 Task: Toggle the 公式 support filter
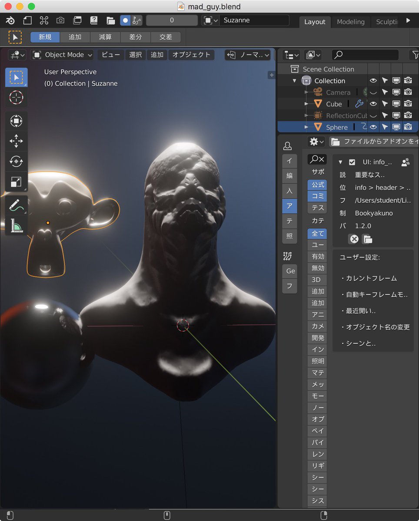(318, 185)
